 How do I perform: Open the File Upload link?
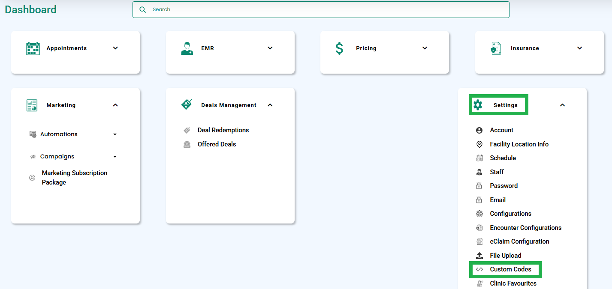coord(506,256)
